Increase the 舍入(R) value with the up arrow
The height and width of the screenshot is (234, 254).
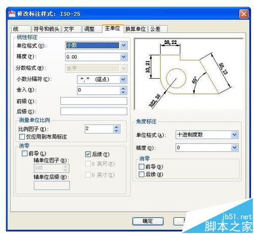point(123,88)
